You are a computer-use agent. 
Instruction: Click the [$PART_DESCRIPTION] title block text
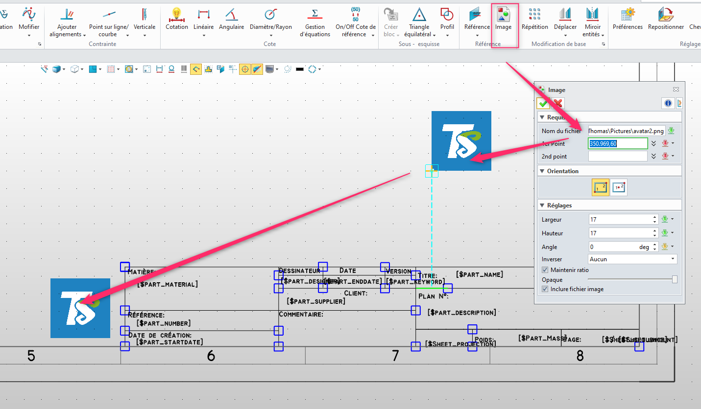click(x=461, y=312)
